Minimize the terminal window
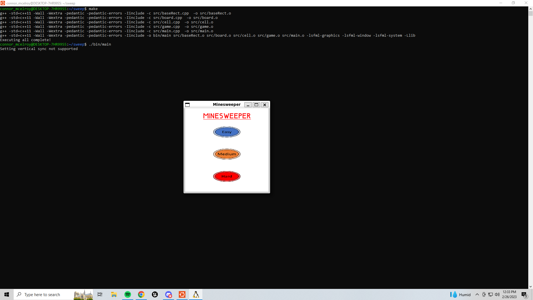Screen dimensions: 533x300 pos(501,3)
